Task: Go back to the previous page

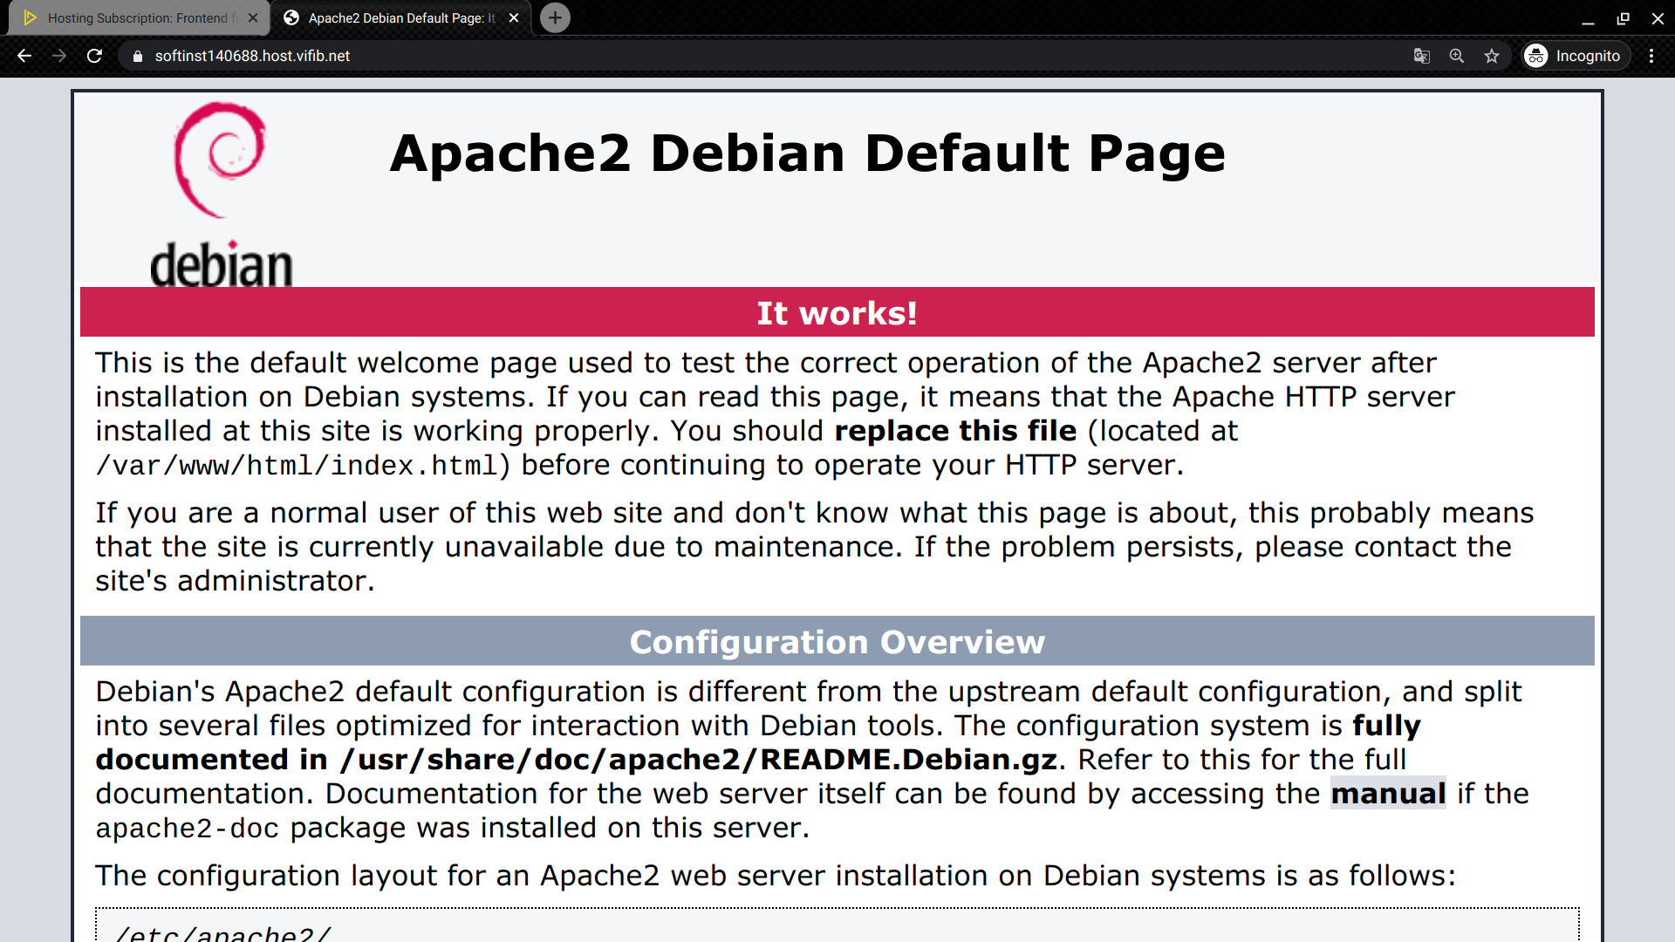Action: pyautogui.click(x=24, y=56)
